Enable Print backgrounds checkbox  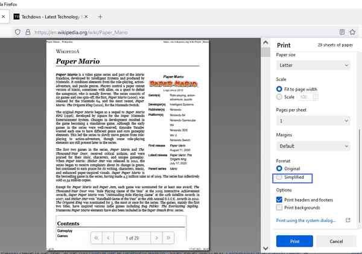pos(279,208)
